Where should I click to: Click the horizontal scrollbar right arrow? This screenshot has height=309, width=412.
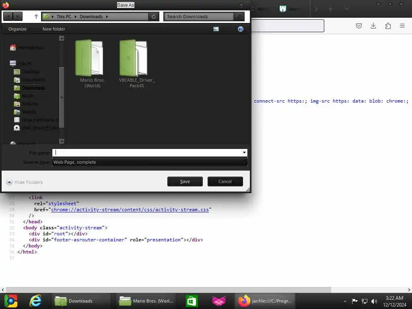coord(409,290)
